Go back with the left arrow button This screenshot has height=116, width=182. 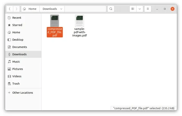(10, 9)
